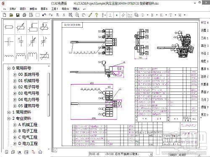Viewport: 210px width, 157px height.
Task: Open the B toolbar dropdown arrow
Action: point(157,15)
